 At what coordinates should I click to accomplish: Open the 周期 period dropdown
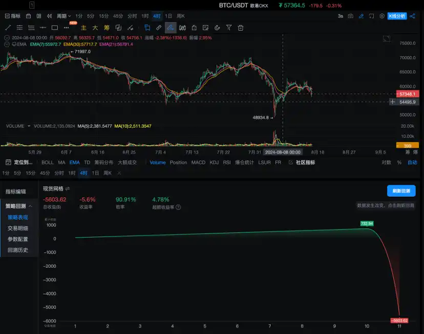coord(63,16)
